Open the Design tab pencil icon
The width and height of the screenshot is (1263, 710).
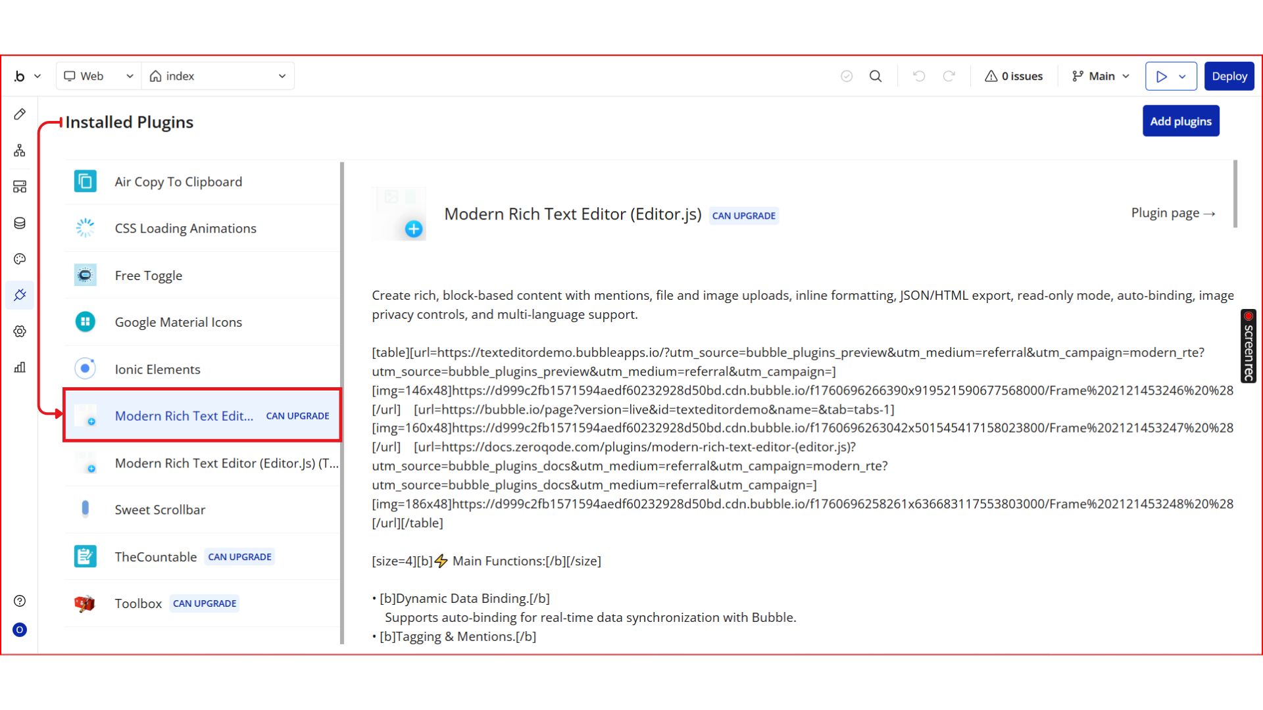(20, 114)
